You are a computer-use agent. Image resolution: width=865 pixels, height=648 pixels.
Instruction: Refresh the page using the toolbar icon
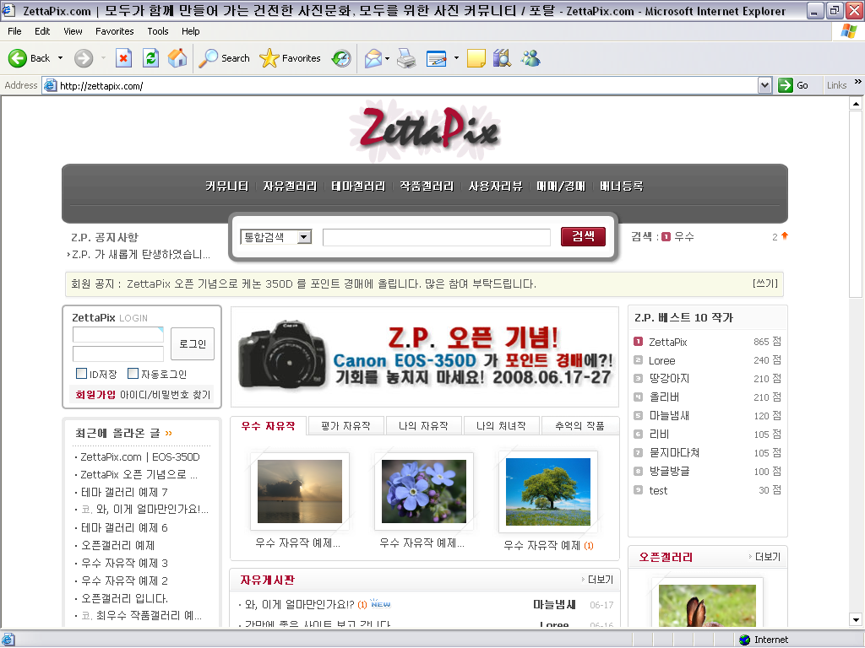click(150, 58)
